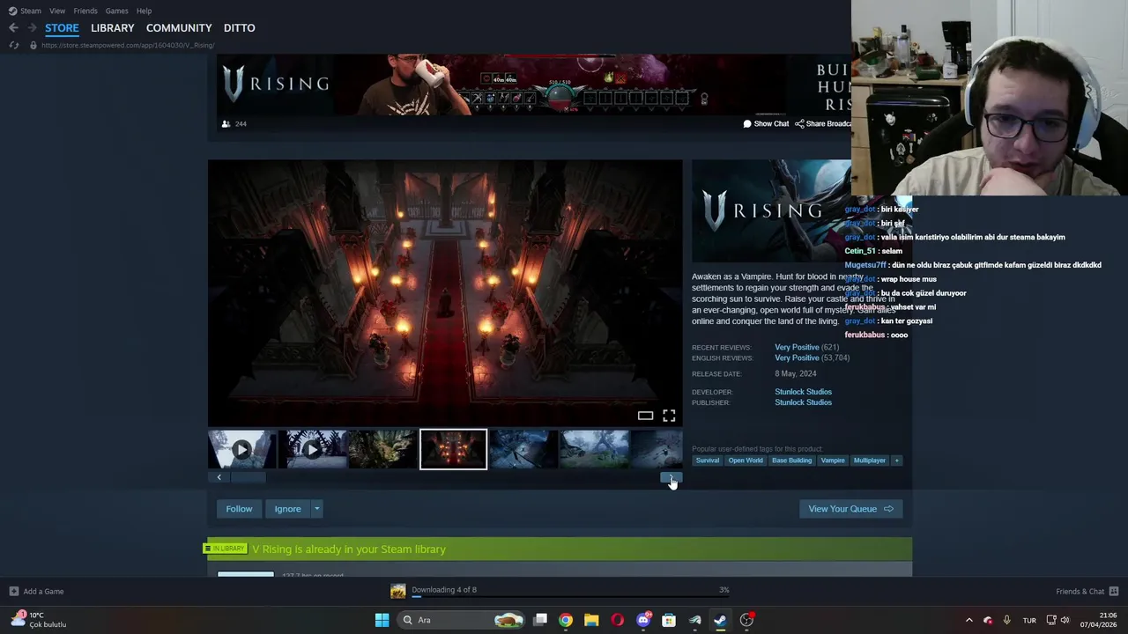This screenshot has height=634, width=1128.
Task: Click the broadcast viewer count icon
Action: 226,124
